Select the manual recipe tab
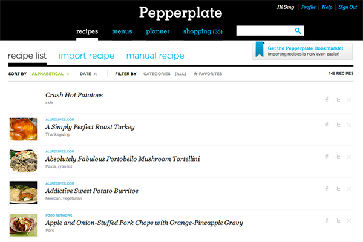The width and height of the screenshot is (363, 242). (x=155, y=56)
